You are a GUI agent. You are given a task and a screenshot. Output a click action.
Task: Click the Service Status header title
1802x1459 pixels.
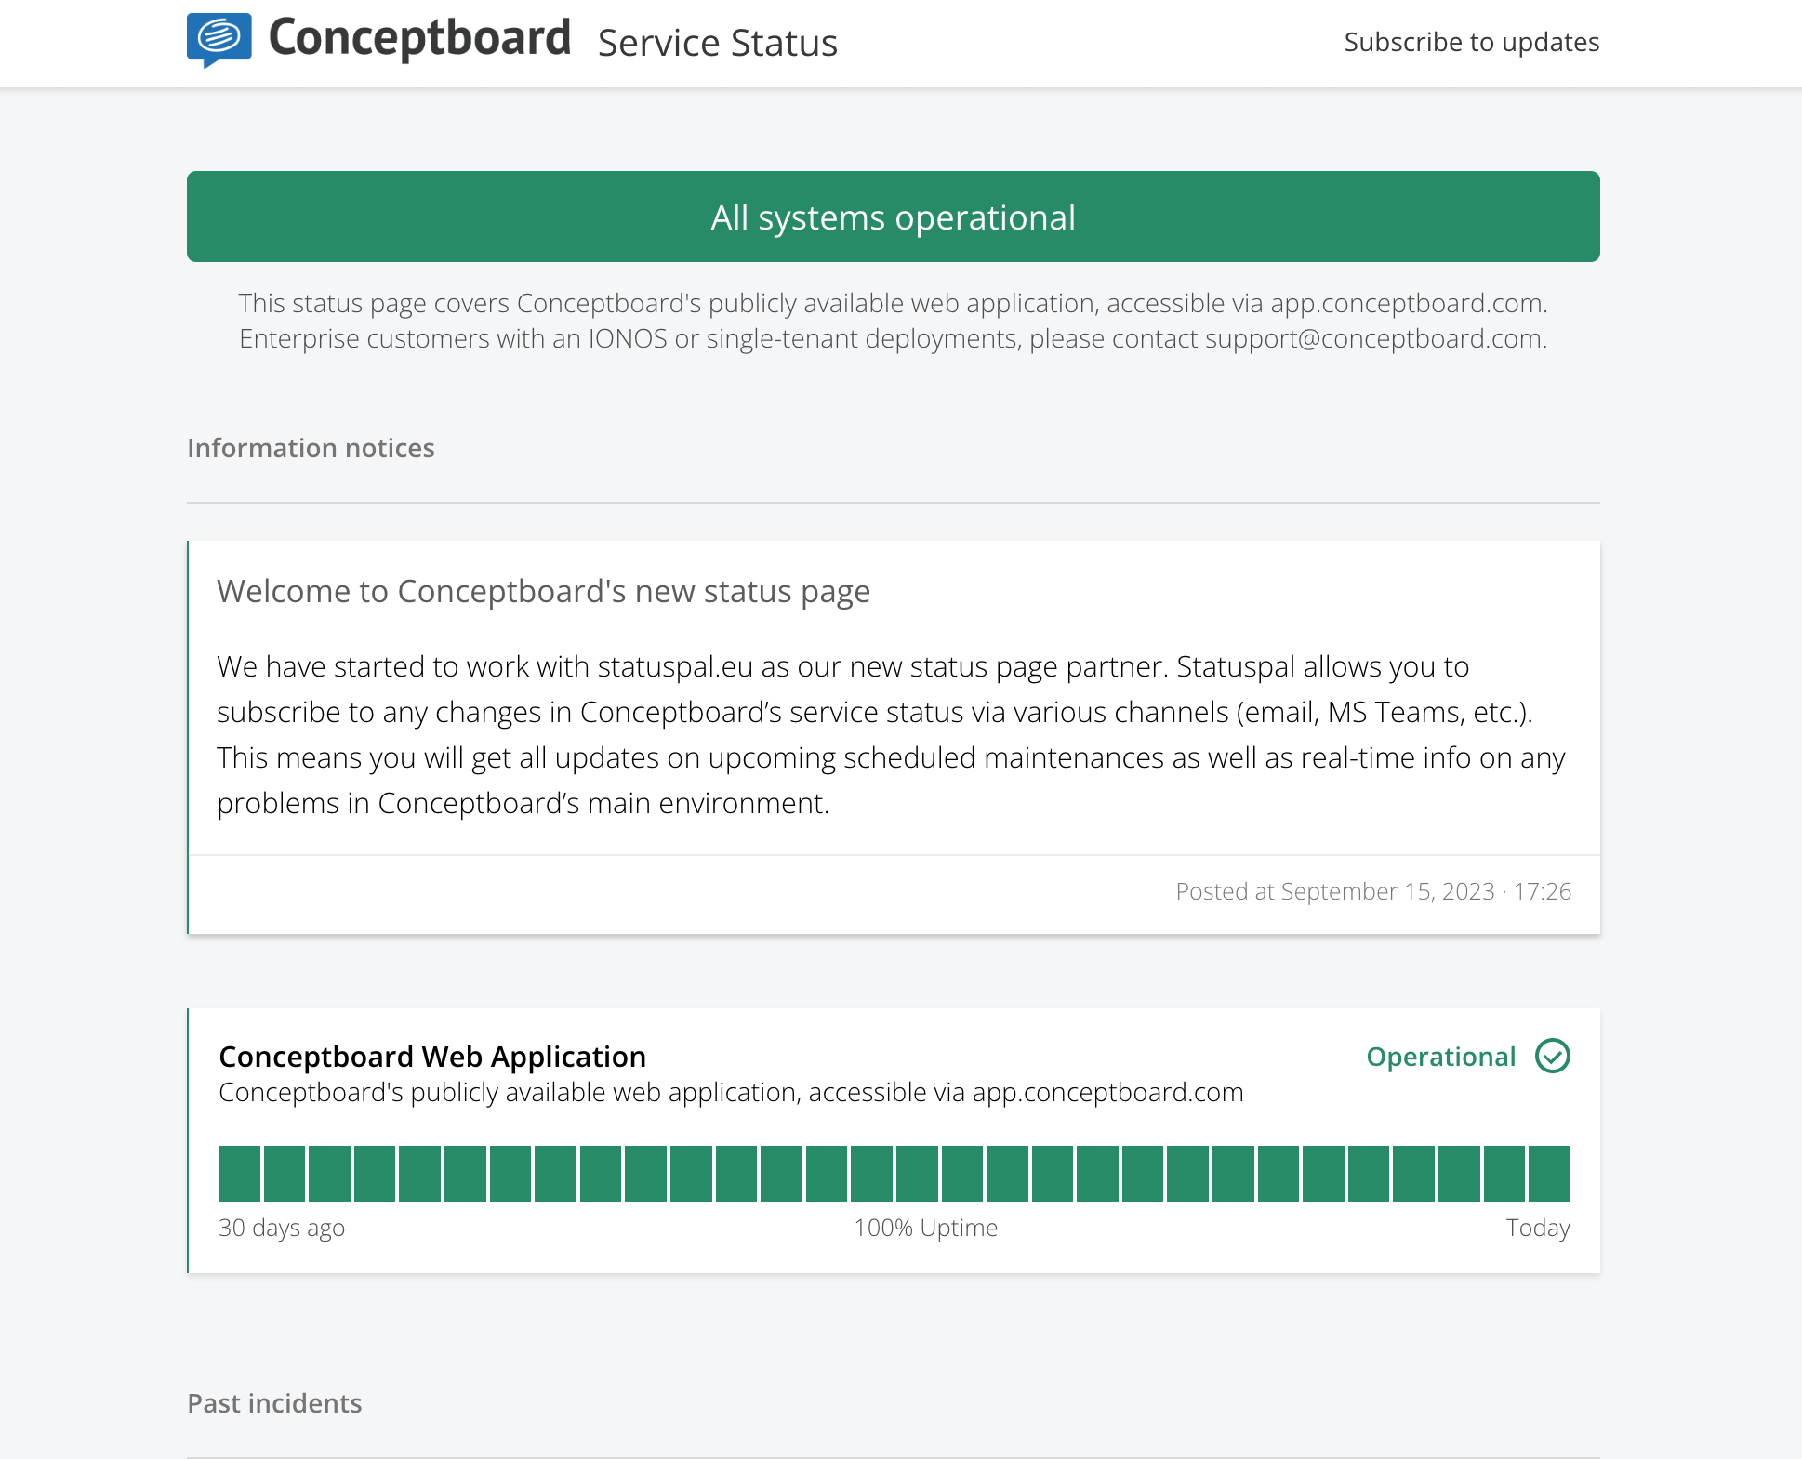717,43
